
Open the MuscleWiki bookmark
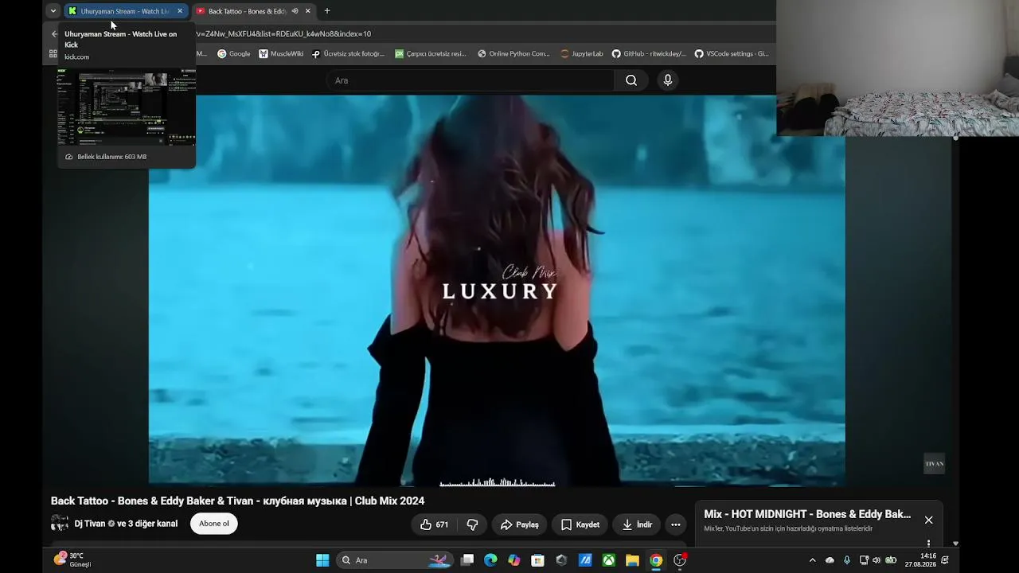(x=281, y=54)
